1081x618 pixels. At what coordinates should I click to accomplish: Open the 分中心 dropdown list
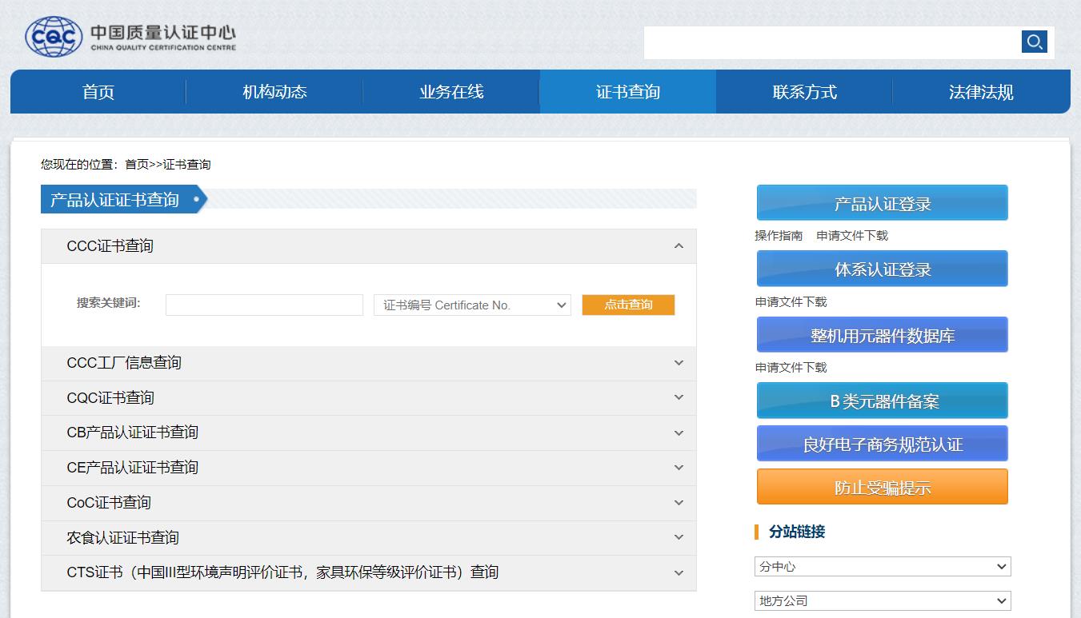click(882, 567)
